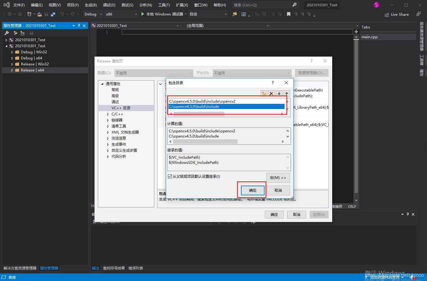Click the redo toolbar icon
Screen dimensions: 427x281
[x=73, y=14]
